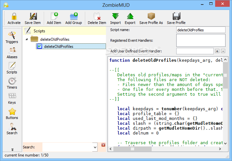Viewport: 232px width, 161px height.
Task: Click the 'local used_last_mod_months = {}' line
Action: click(x=157, y=118)
